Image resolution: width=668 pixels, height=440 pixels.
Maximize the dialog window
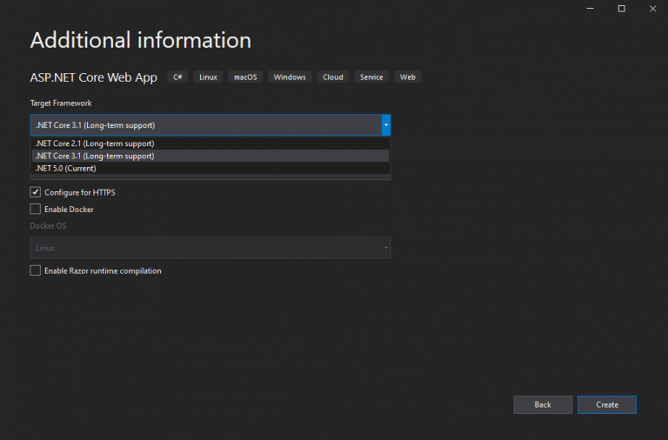coord(621,8)
